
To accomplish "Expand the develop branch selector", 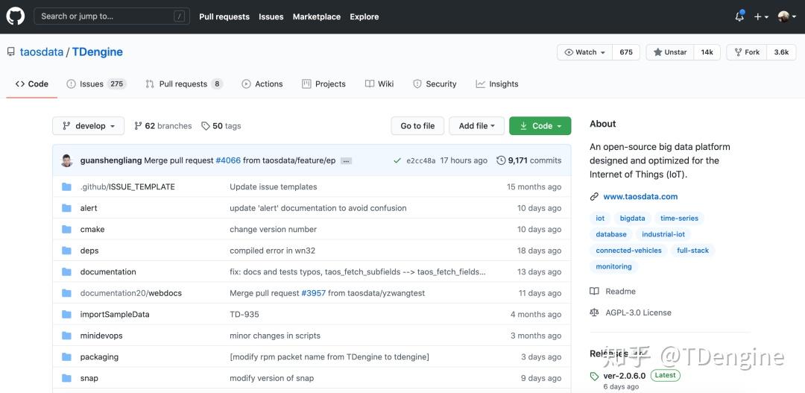I will pyautogui.click(x=88, y=126).
